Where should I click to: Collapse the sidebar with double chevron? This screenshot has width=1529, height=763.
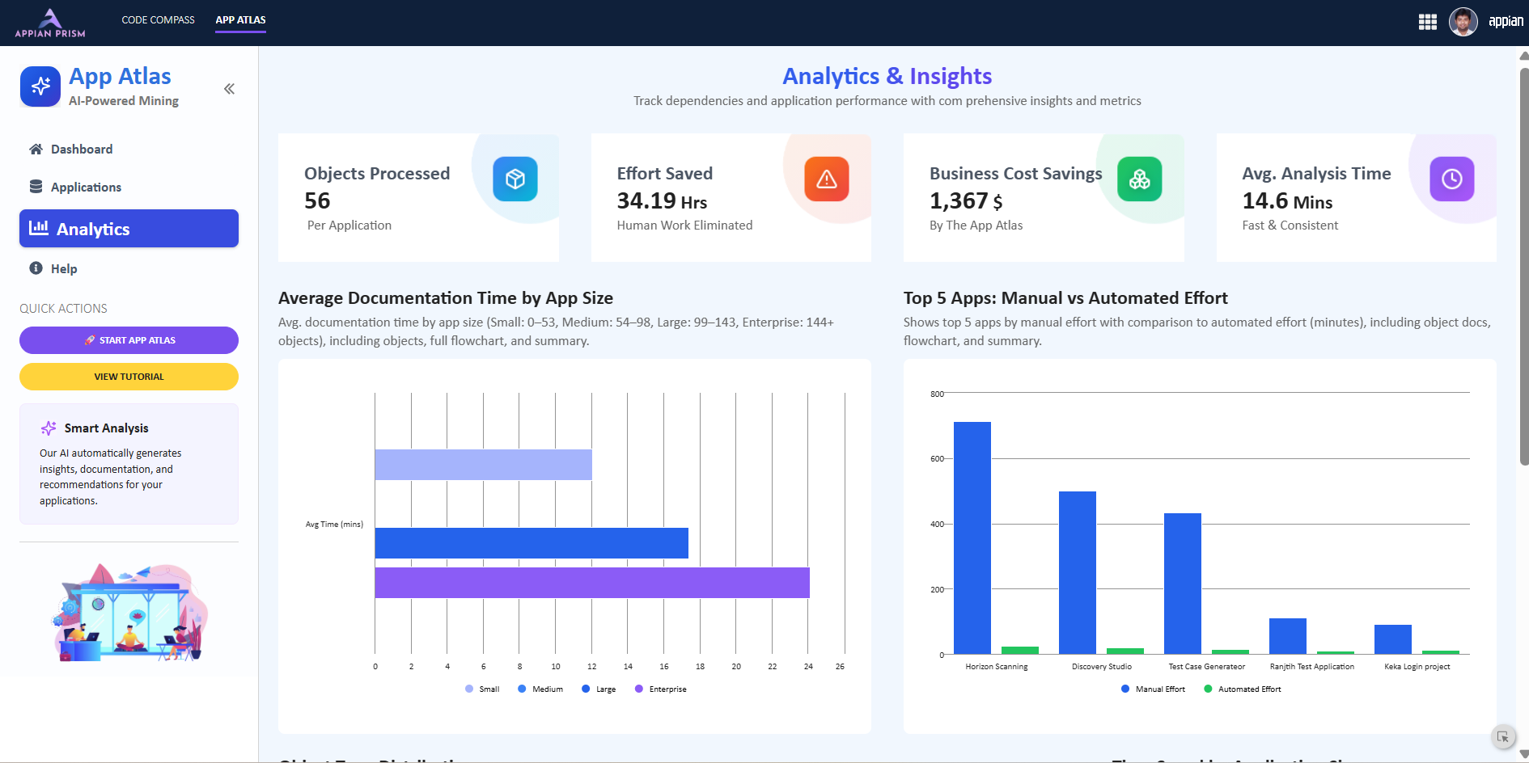(229, 89)
